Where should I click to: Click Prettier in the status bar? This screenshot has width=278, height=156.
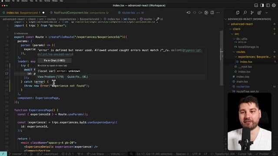tap(262, 154)
